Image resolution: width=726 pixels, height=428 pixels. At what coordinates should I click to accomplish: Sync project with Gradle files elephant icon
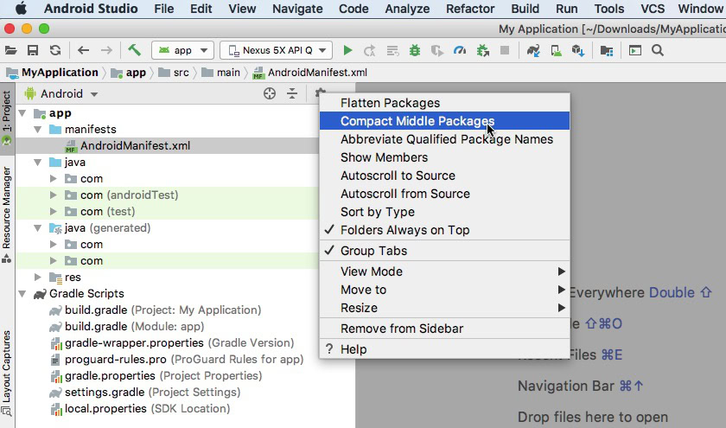tap(533, 50)
